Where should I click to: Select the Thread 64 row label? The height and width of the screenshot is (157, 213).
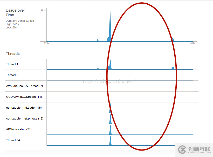[13, 140]
